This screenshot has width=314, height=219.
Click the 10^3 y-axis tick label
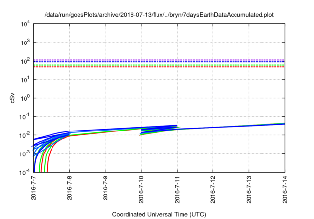click(x=25, y=43)
